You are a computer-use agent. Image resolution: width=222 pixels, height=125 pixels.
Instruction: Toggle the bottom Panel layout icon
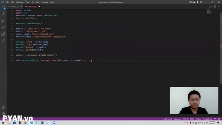tap(194, 2)
